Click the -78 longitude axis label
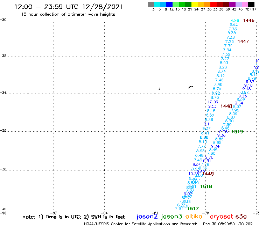This screenshot has height=227, width=259. coord(206,213)
